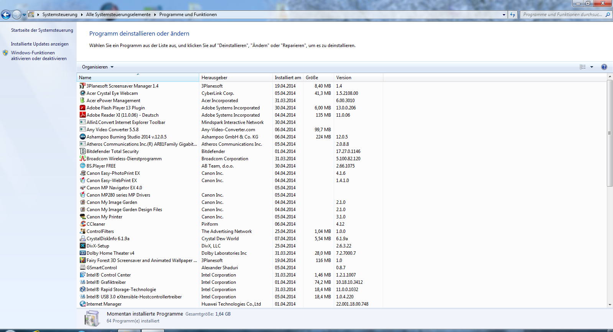This screenshot has height=332, width=613.
Task: Expand the breadcrumb arrow after Systemsteuerung
Action: click(x=82, y=15)
